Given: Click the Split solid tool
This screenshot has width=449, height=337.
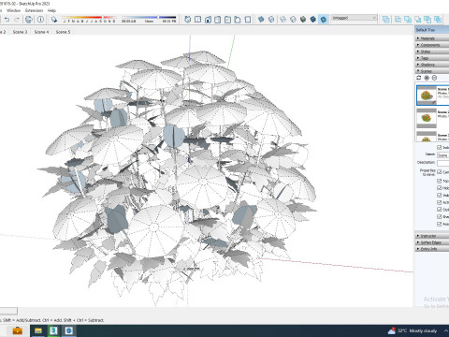Looking at the screenshot, I should (x=438, y=20).
